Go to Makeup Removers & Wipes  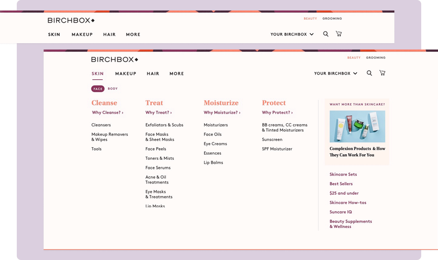[109, 137]
